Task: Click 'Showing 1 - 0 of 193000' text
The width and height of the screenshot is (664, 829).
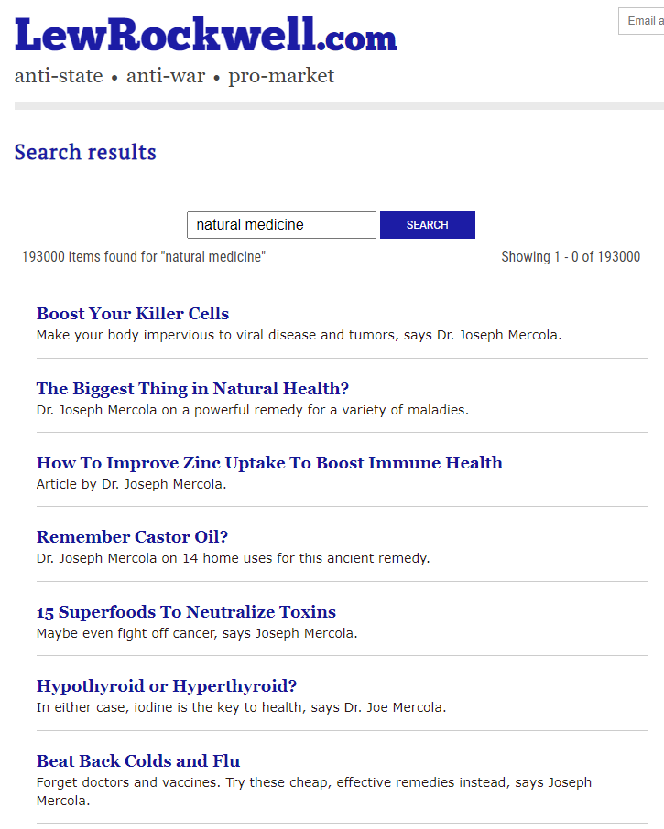Action: pos(571,257)
